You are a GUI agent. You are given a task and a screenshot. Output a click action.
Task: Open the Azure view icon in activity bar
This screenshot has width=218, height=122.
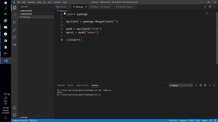tap(14, 44)
